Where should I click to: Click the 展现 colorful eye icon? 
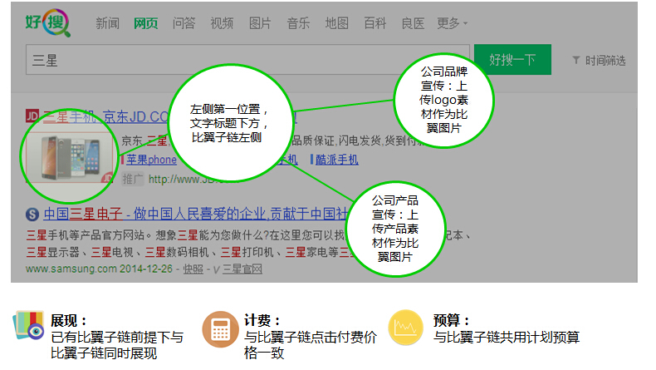pos(28,326)
